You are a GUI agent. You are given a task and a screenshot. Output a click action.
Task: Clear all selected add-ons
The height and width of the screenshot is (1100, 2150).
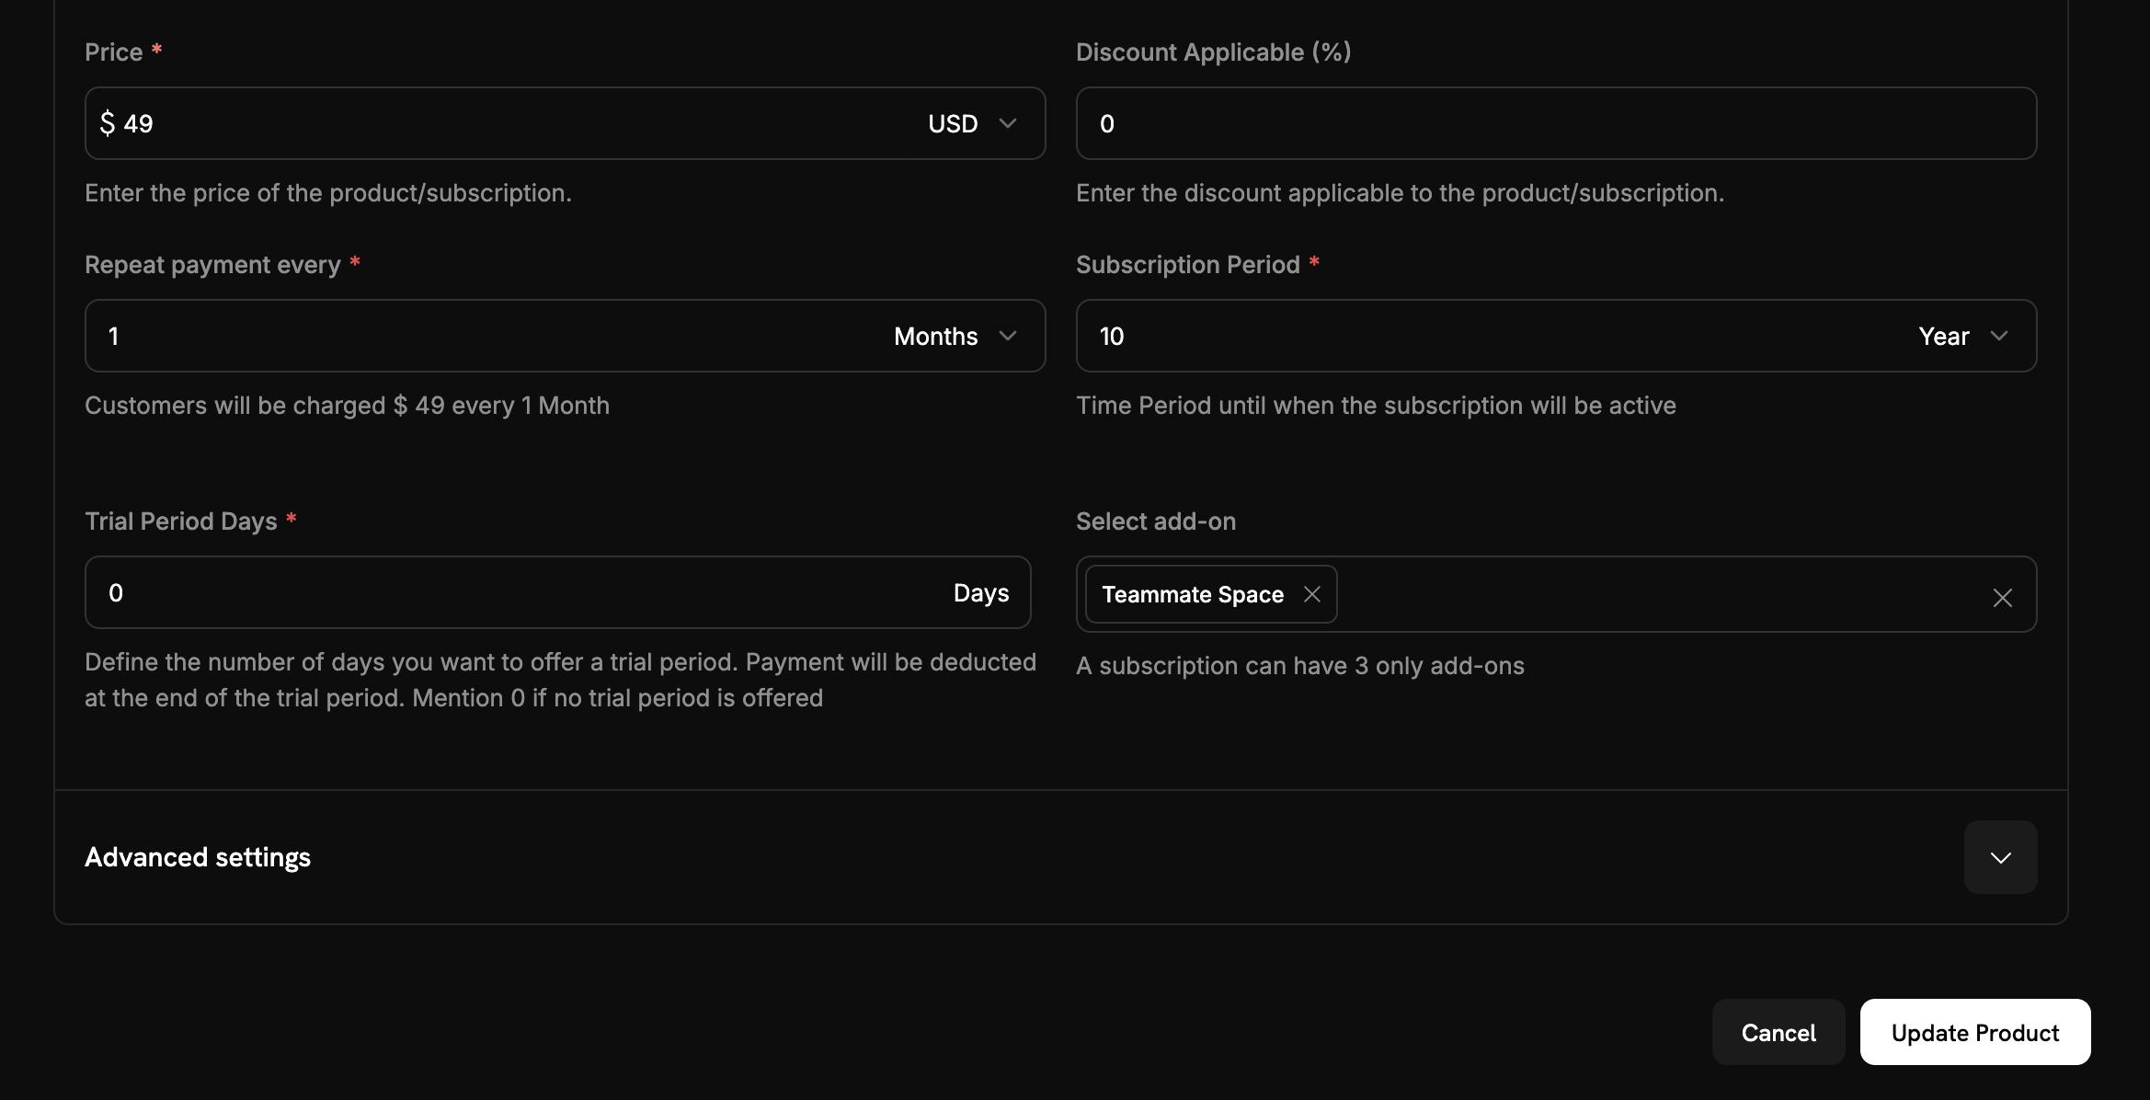coord(2003,598)
